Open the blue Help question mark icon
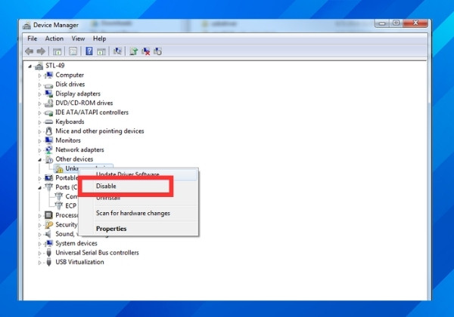This screenshot has height=317, width=454. [89, 51]
